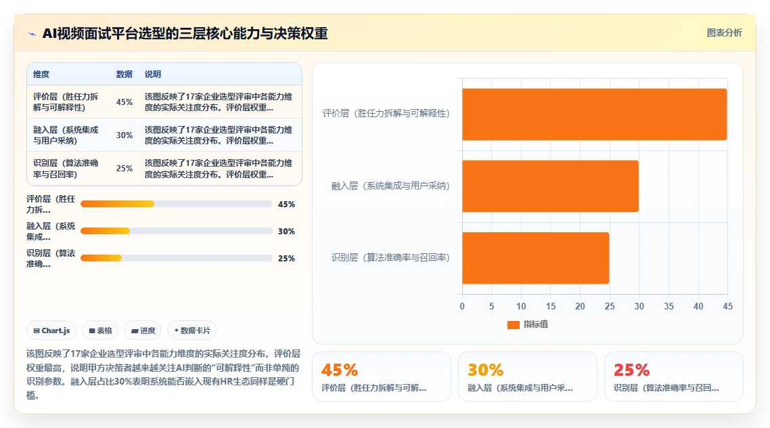770x428 pixels.
Task: Click the x-axis tick label 20
Action: (580, 306)
